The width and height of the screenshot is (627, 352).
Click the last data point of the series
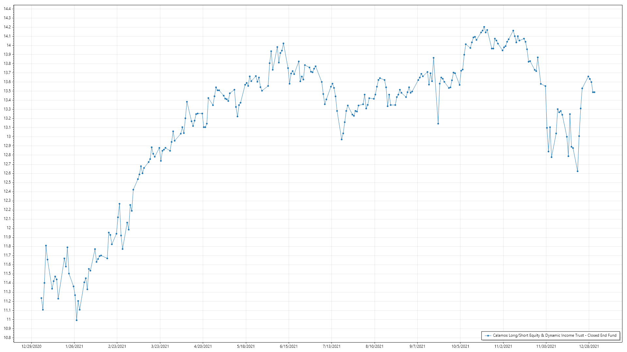(x=594, y=92)
